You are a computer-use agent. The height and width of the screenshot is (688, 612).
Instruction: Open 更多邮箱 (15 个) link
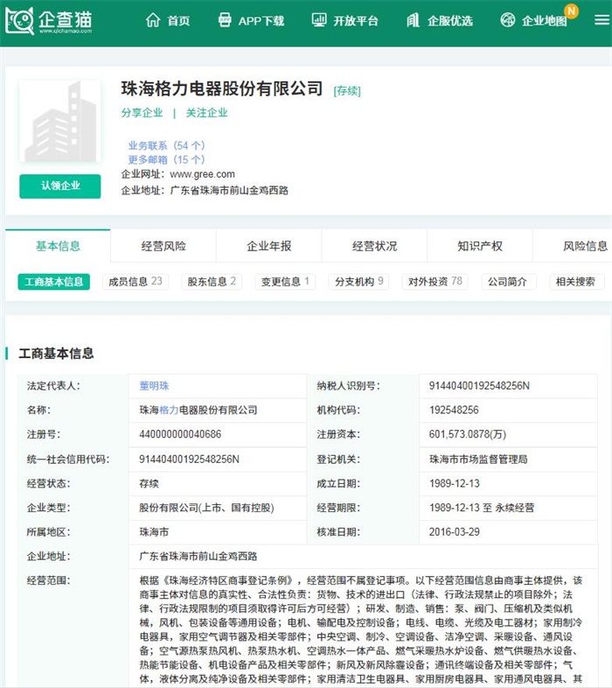click(x=167, y=159)
